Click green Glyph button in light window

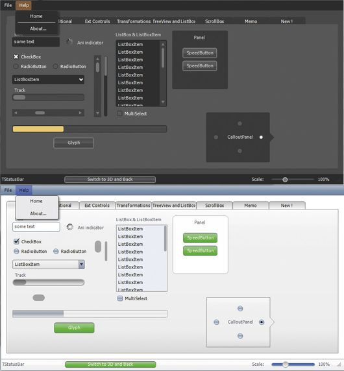74,328
